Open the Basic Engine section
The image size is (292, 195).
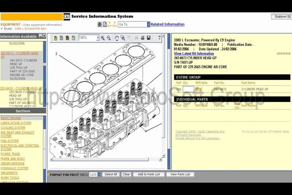(x=11, y=118)
